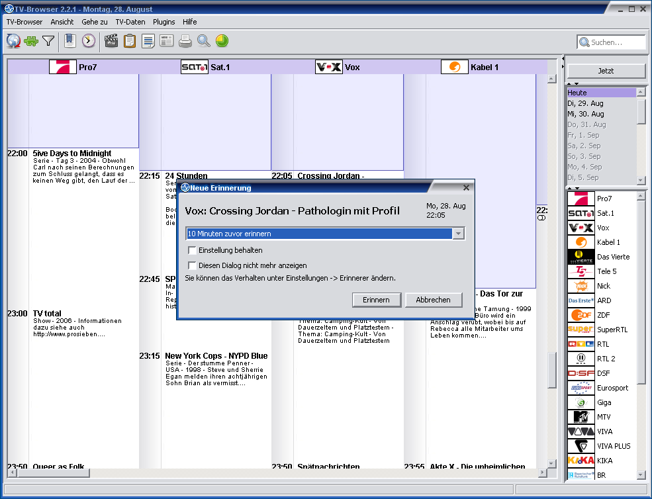This screenshot has height=499, width=652.
Task: Select Di, 29. Aug in date list
Action: 602,103
